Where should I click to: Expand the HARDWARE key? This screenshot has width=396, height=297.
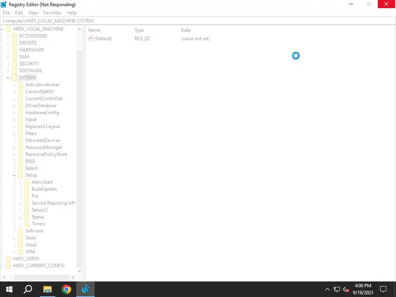8,50
